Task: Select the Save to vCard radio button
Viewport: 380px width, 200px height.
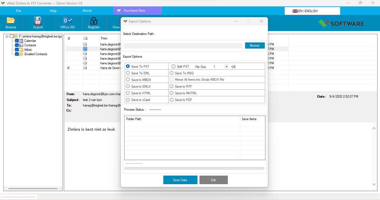Action: pos(128,100)
